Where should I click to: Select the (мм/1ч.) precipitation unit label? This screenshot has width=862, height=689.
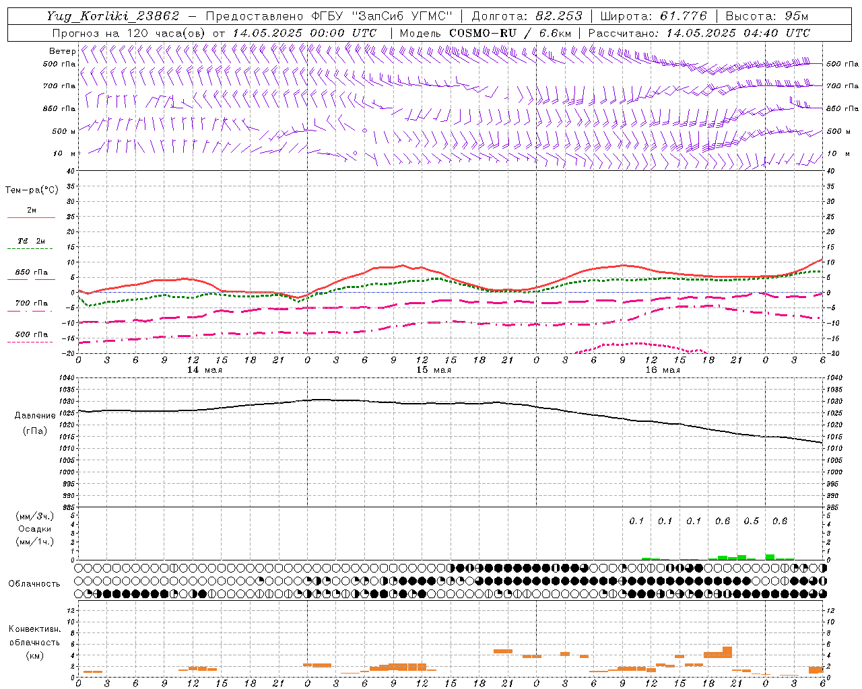coord(34,542)
